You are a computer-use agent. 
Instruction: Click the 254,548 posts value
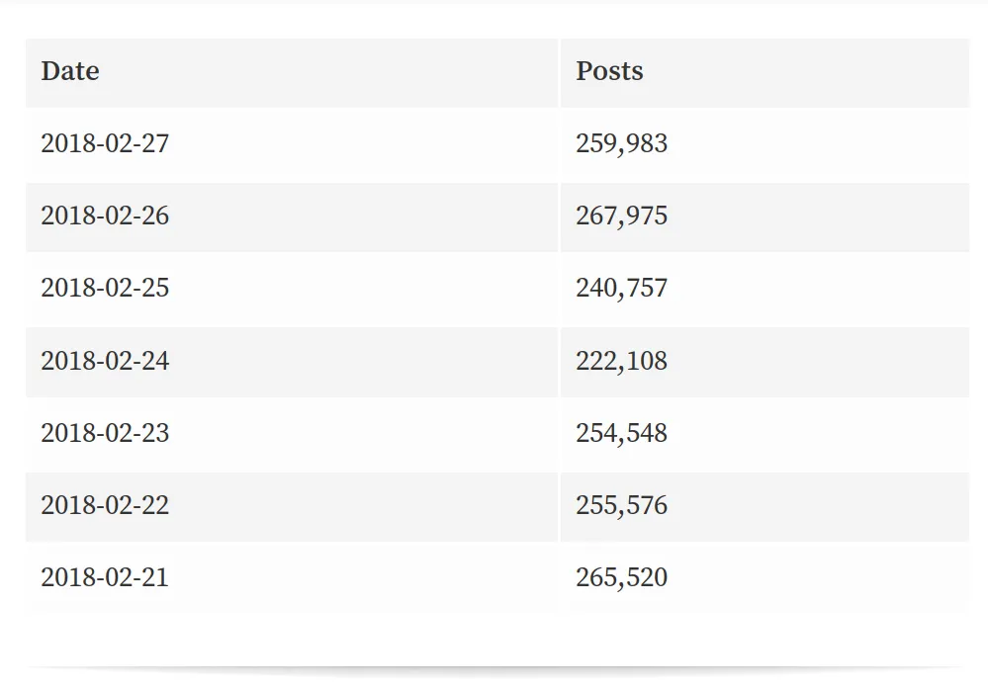coord(621,434)
